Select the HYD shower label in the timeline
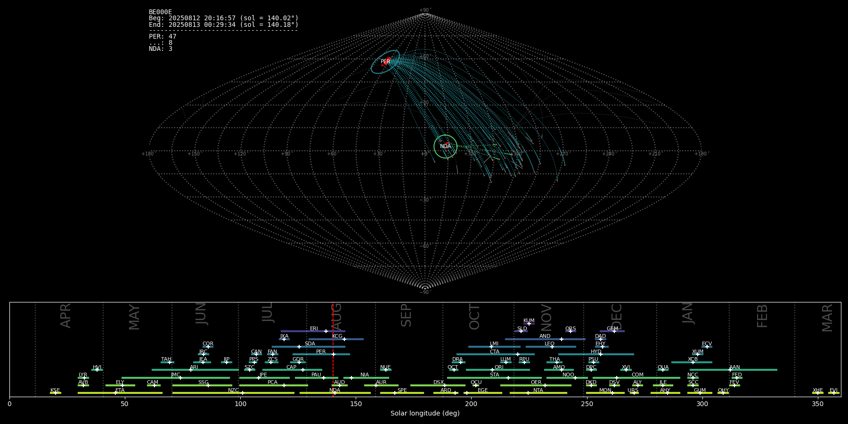 coord(596,352)
